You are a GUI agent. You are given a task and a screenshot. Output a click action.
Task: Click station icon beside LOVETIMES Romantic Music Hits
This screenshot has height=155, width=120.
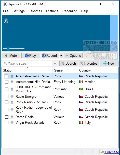click(12, 89)
